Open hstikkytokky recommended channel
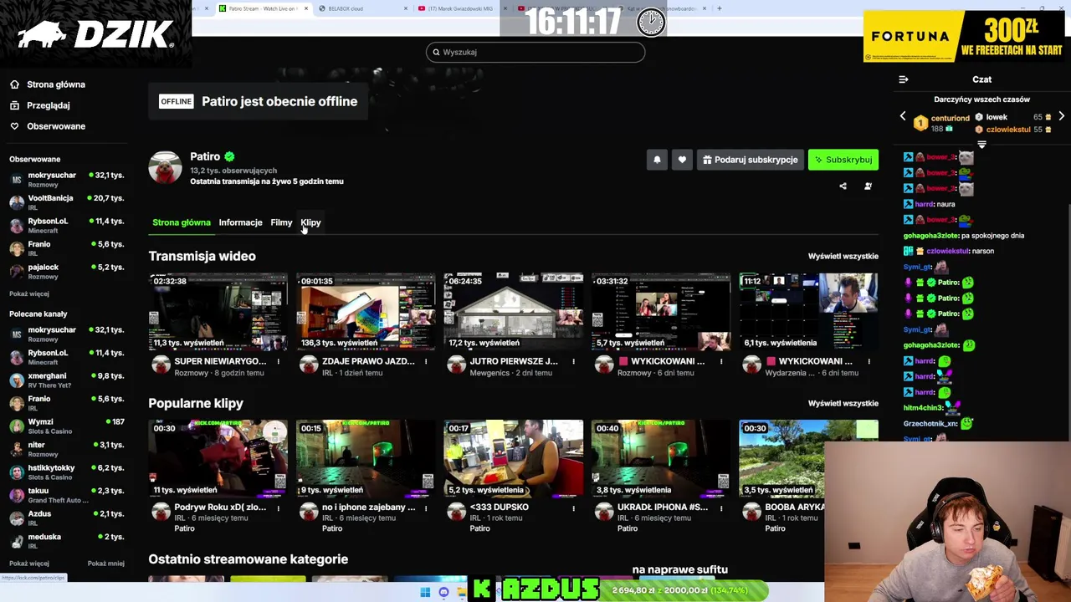The image size is (1071, 602). point(66,472)
